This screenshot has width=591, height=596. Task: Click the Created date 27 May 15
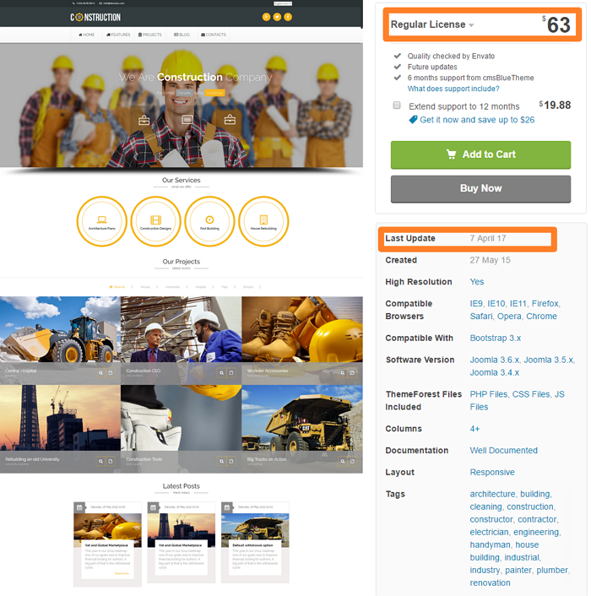click(490, 260)
